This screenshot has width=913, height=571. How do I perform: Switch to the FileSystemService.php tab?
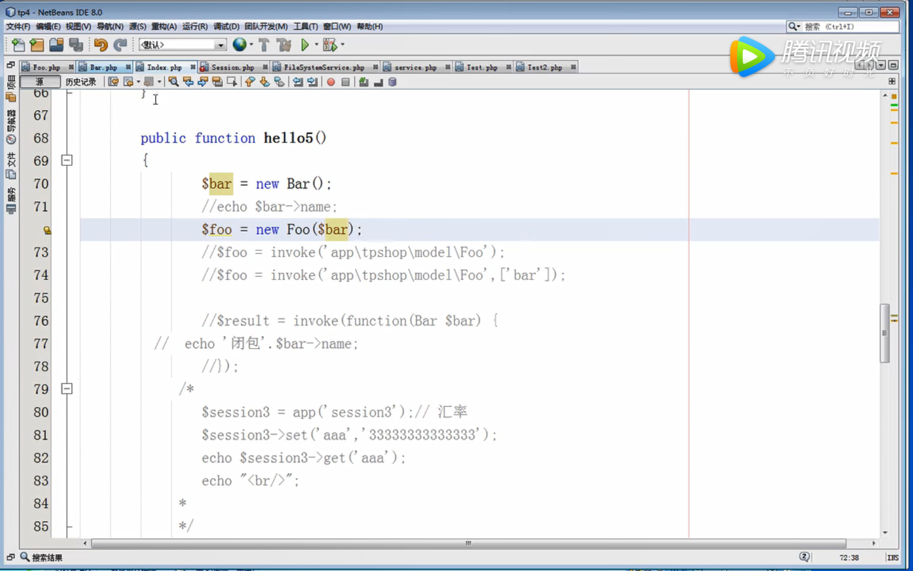tap(324, 67)
